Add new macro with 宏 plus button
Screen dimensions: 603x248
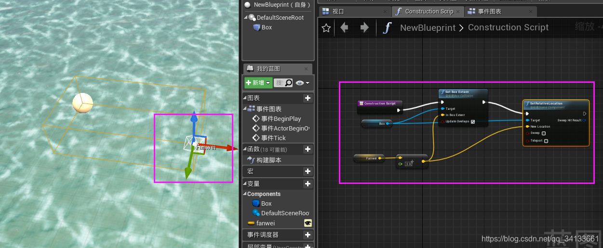click(x=308, y=171)
